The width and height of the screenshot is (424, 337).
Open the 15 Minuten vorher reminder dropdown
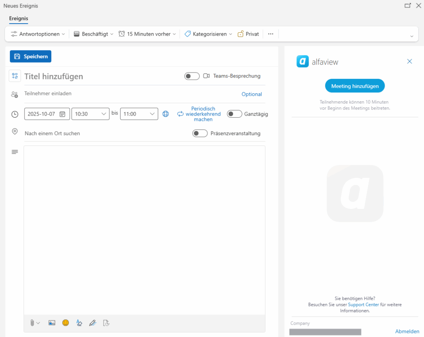[x=147, y=34]
